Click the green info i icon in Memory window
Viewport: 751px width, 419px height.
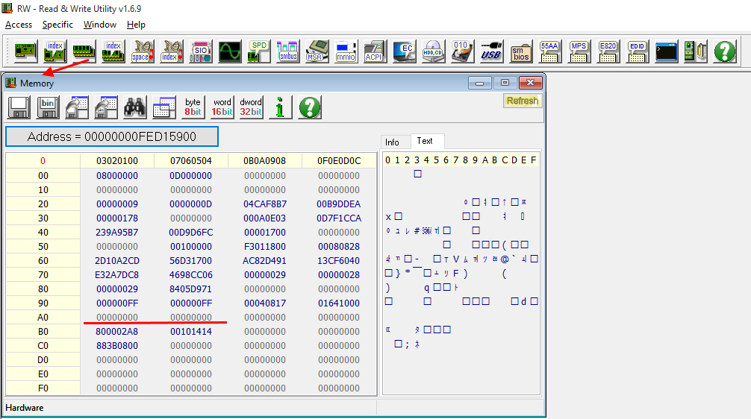pyautogui.click(x=280, y=107)
